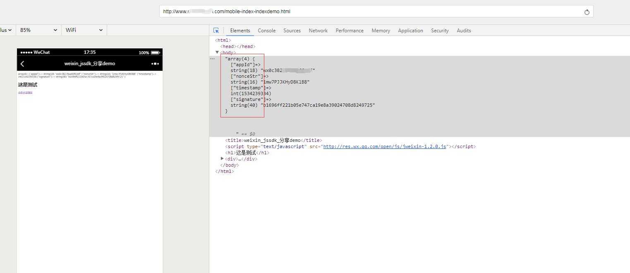
Task: Click the ["signature"]=> text line
Action: tap(251, 99)
